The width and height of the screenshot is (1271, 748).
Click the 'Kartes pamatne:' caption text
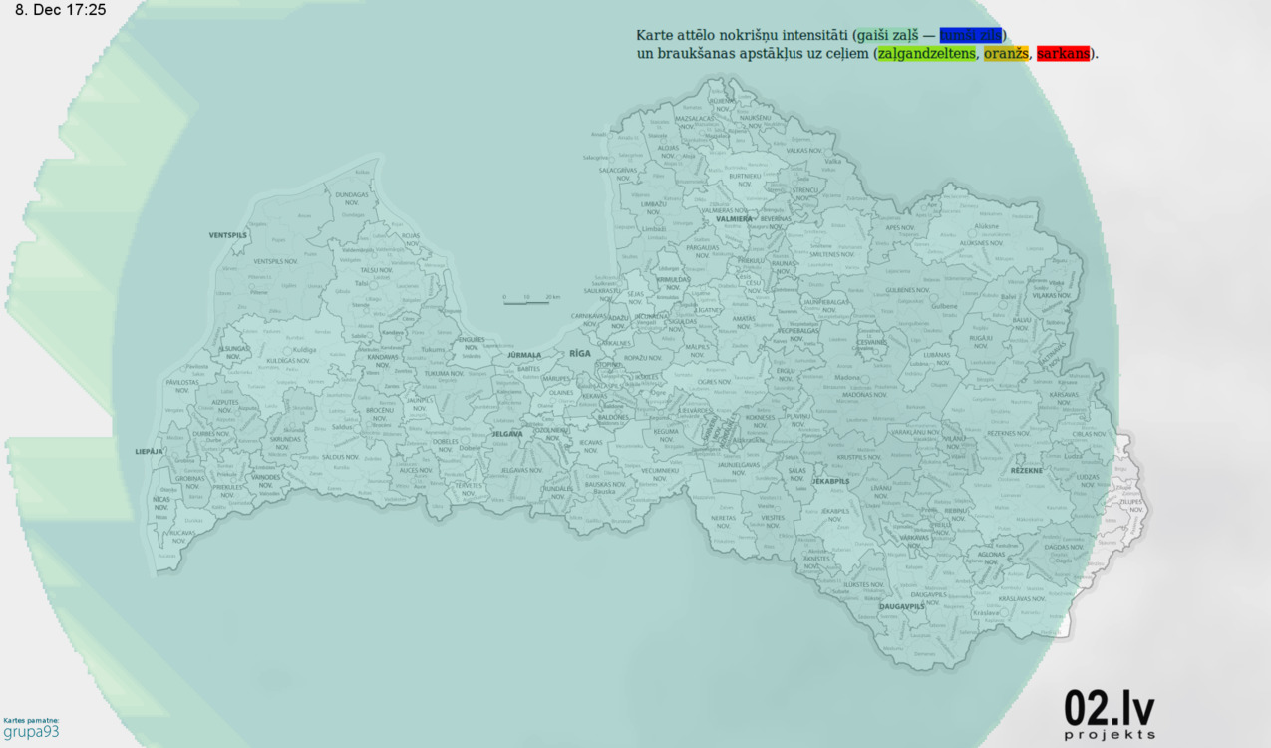point(31,720)
